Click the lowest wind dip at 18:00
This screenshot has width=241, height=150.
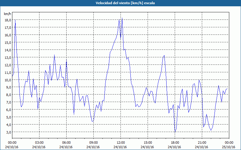175,132
